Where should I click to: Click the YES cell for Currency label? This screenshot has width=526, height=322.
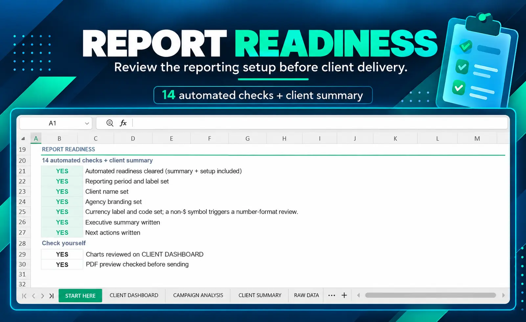(x=62, y=212)
